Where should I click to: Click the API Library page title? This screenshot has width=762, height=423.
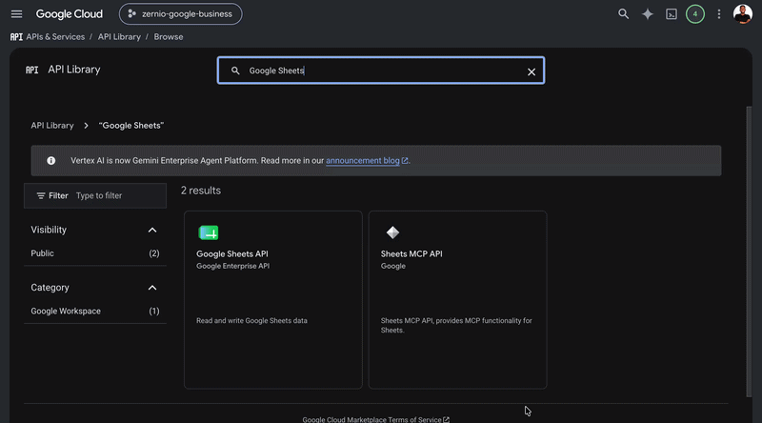74,70
